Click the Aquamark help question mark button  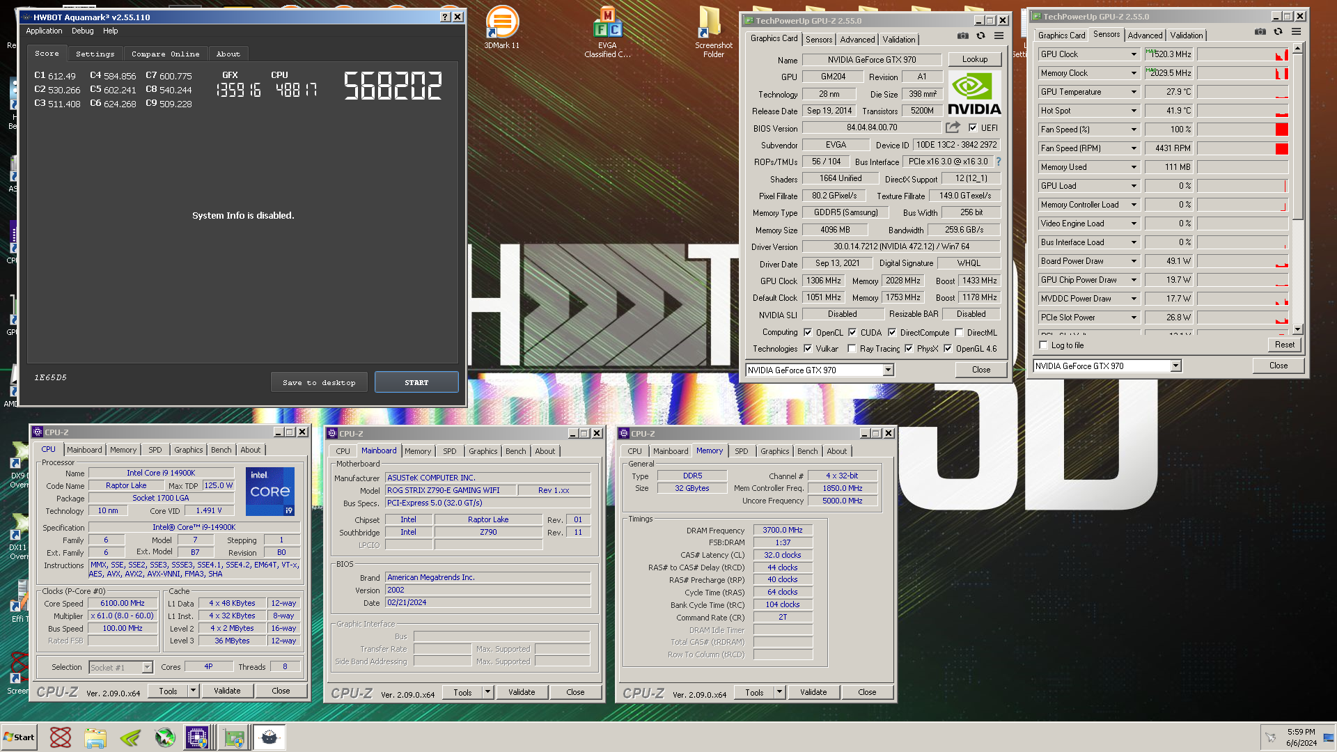pos(445,17)
